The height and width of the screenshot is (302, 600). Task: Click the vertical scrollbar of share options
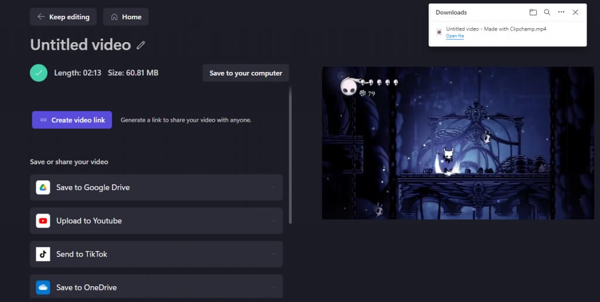click(290, 156)
